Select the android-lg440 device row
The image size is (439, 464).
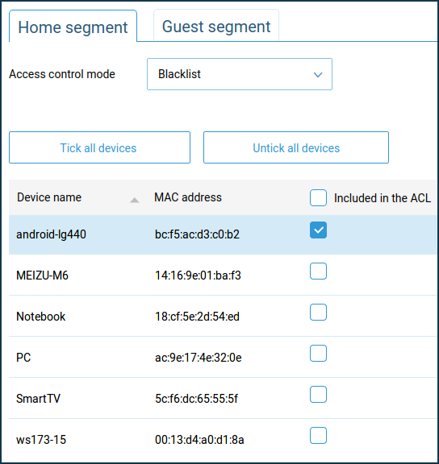tap(224, 234)
